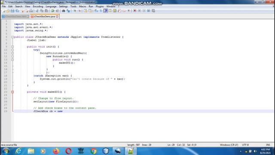Click the Close document toolbar icon
Image resolution: width=275 pixels, height=155 pixels.
[x=23, y=11]
